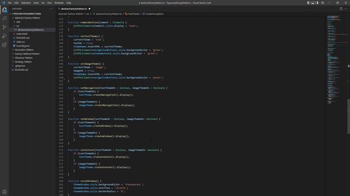Screen dimensions: 350x196
Task: Click the removeButton function name in code
Action: pyautogui.click(x=89, y=22)
